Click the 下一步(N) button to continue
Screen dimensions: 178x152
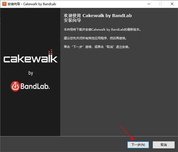coord(138,145)
